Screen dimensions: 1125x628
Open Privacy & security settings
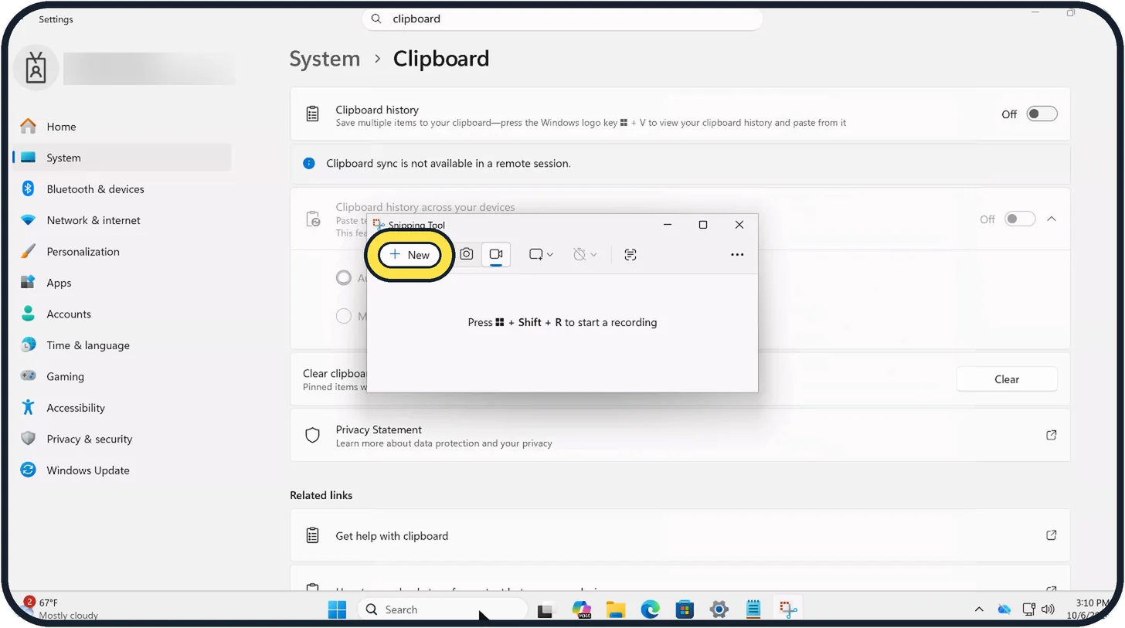122,439
